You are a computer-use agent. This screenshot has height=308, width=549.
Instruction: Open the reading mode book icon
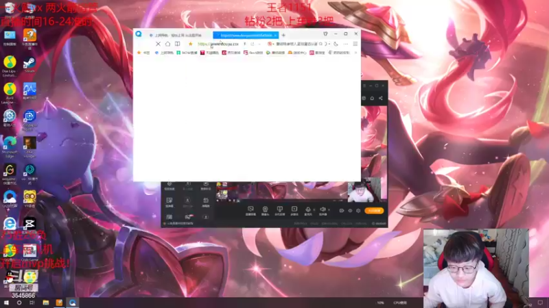tap(178, 44)
